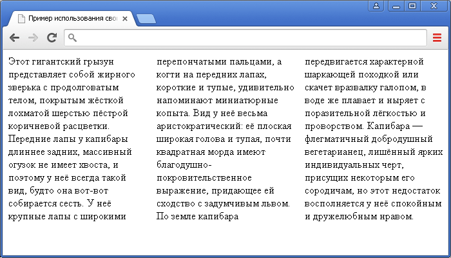Screen dimensions: 451x258
Task: Click the line "восполняется у неё спокойным"
Action: pyautogui.click(x=373, y=204)
